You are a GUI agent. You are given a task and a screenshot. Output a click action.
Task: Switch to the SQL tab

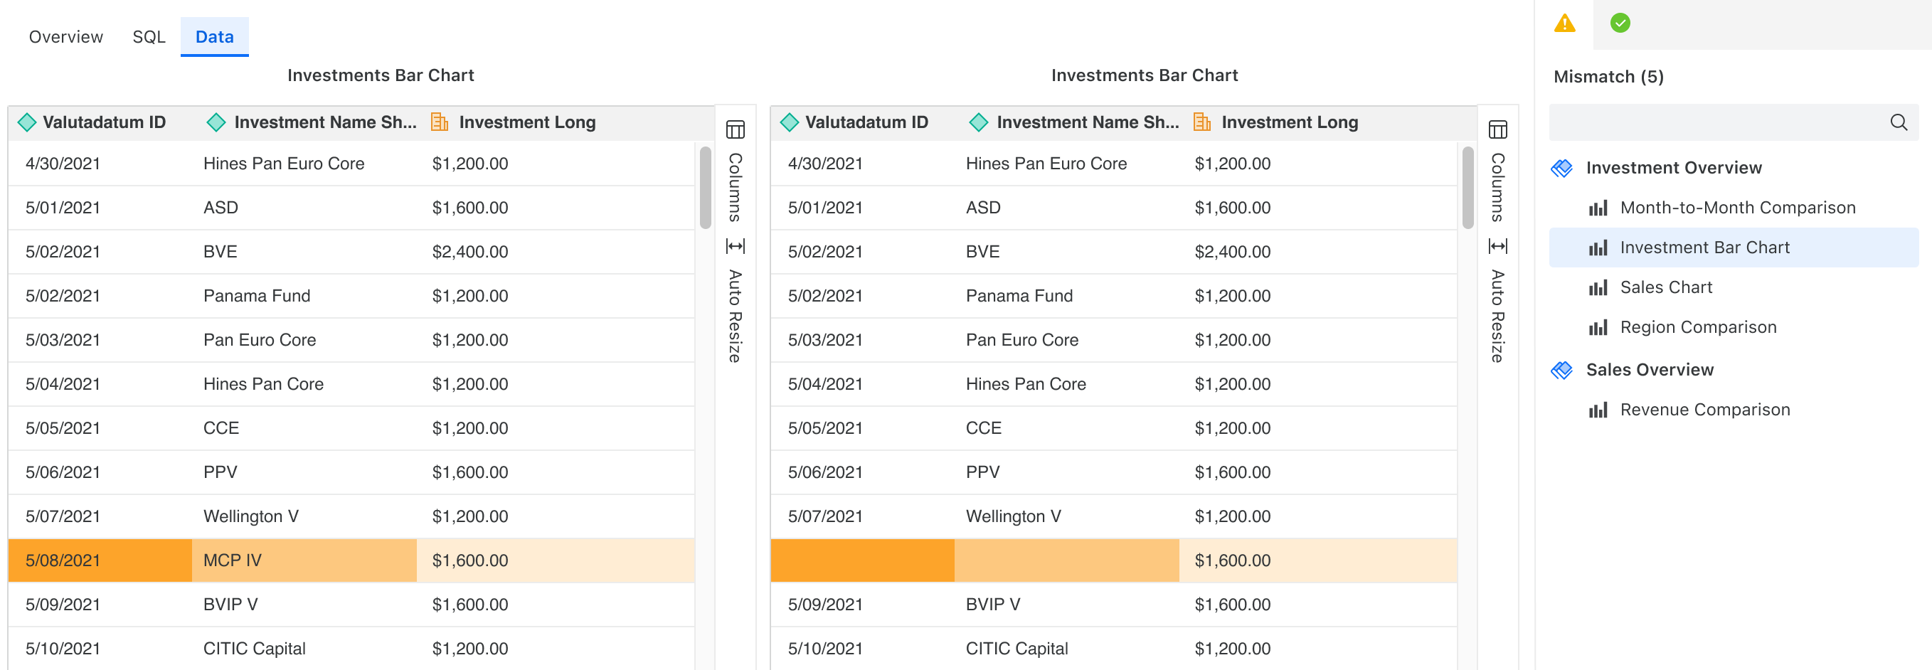click(x=149, y=37)
